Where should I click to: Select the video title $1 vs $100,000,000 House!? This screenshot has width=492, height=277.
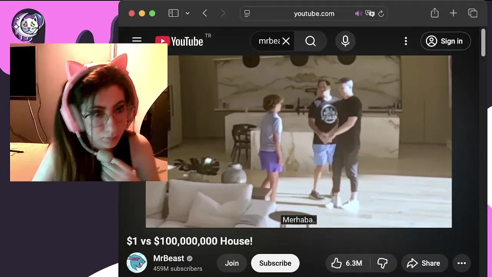coord(189,241)
